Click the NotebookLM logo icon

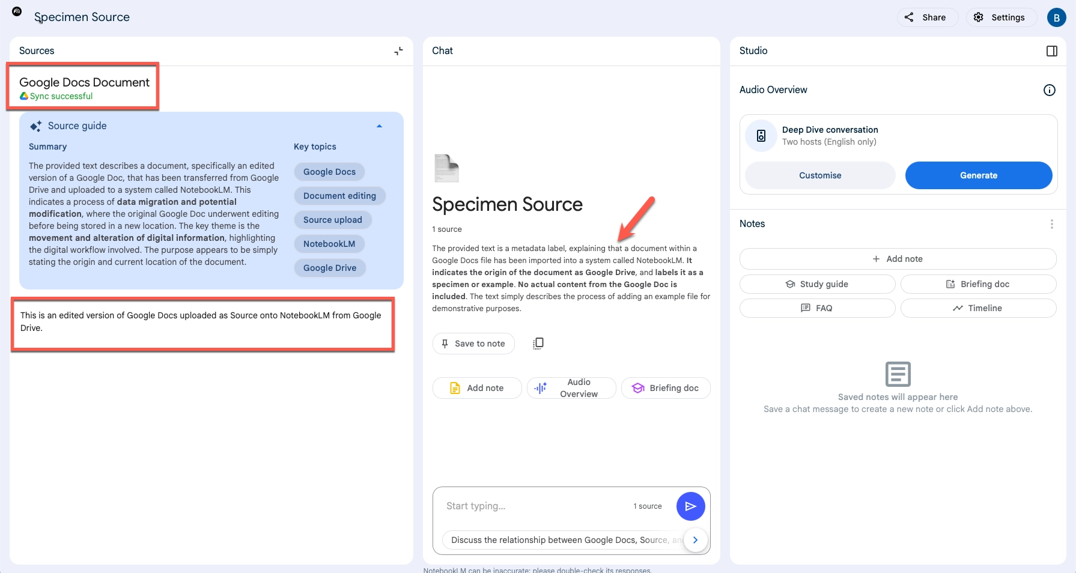click(17, 11)
